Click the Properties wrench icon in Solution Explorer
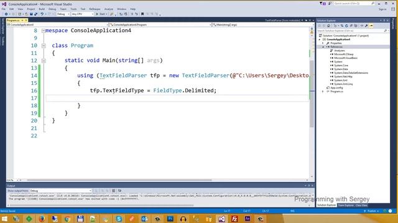This screenshot has height=223, width=398. coord(366,26)
